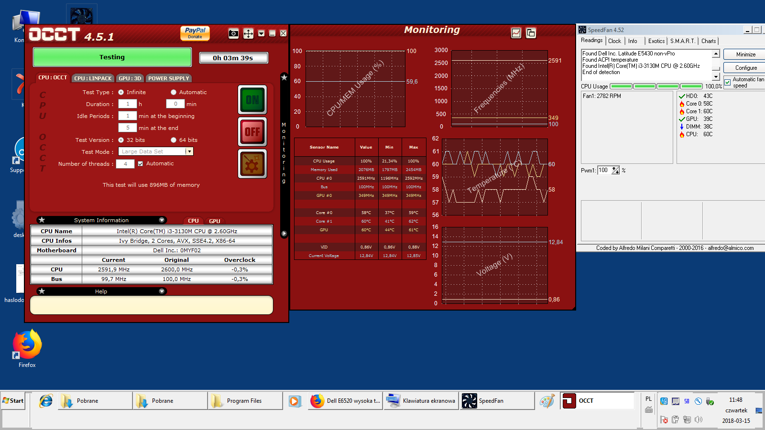Open Action Center flag tray icon

664,419
